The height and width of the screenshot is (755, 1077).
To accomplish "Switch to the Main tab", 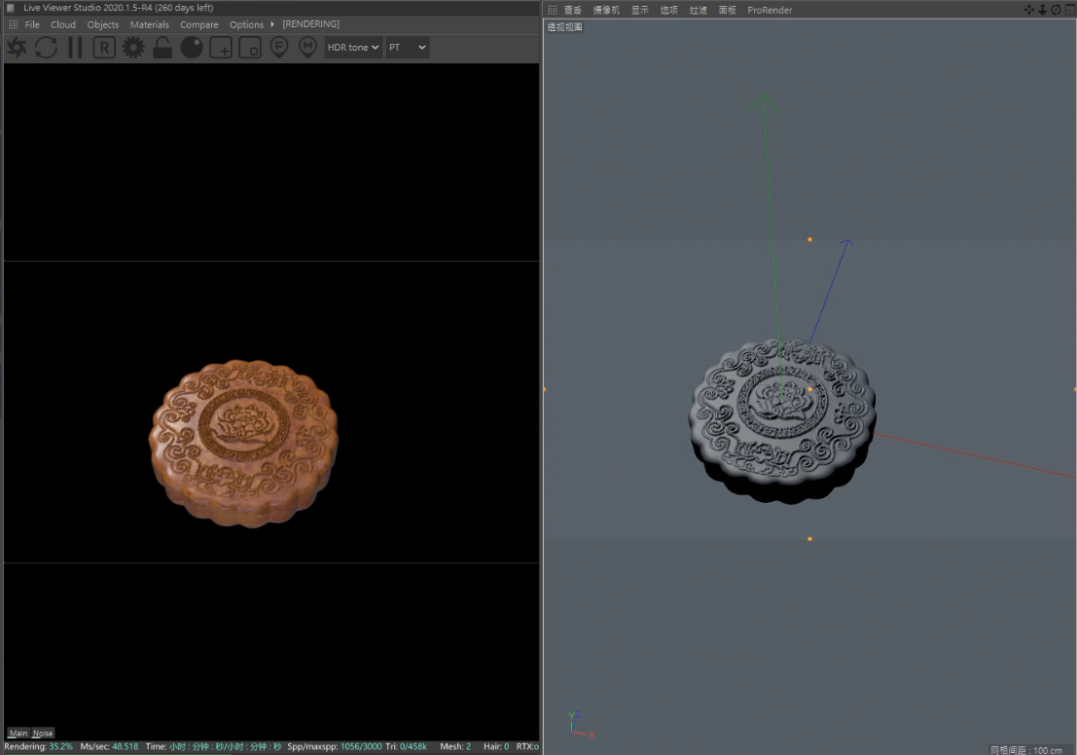I will 18,733.
